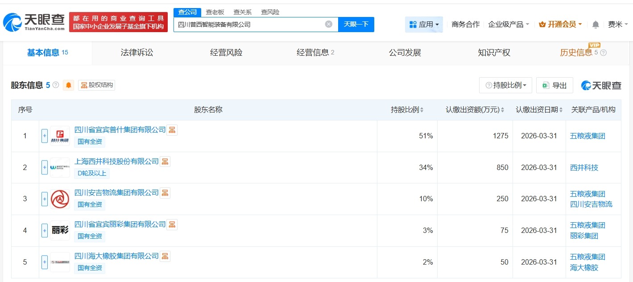Open the 应用 dropdown menu
633x282 pixels.
click(423, 24)
